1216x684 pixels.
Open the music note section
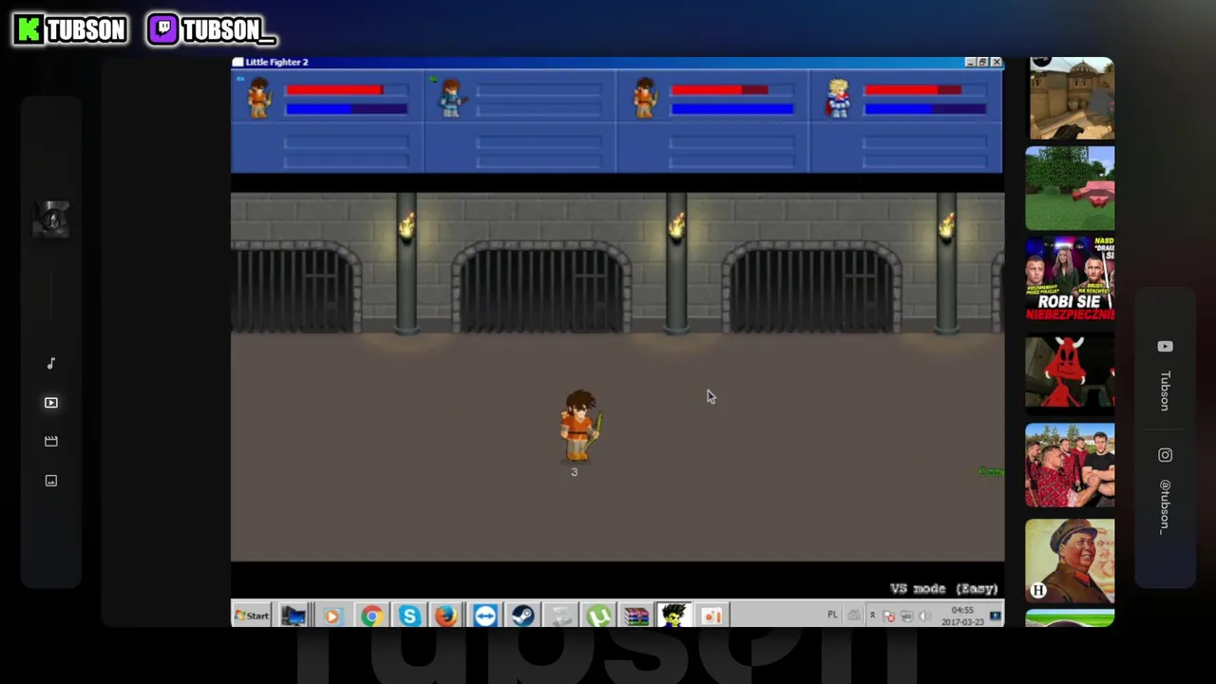(x=51, y=363)
